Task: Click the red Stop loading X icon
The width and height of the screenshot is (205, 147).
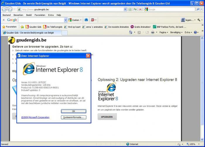Action: [140, 9]
